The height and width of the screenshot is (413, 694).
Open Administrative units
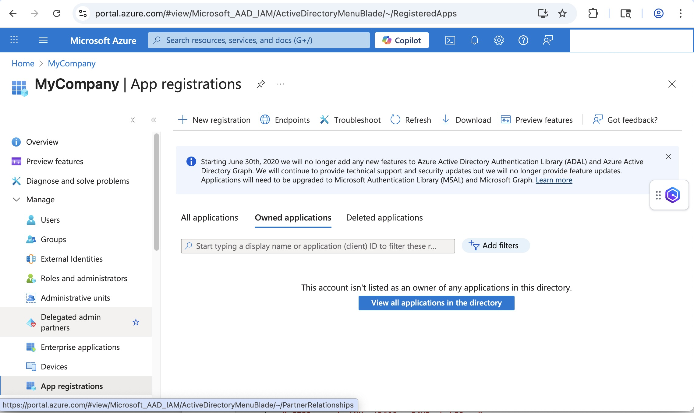pyautogui.click(x=76, y=298)
